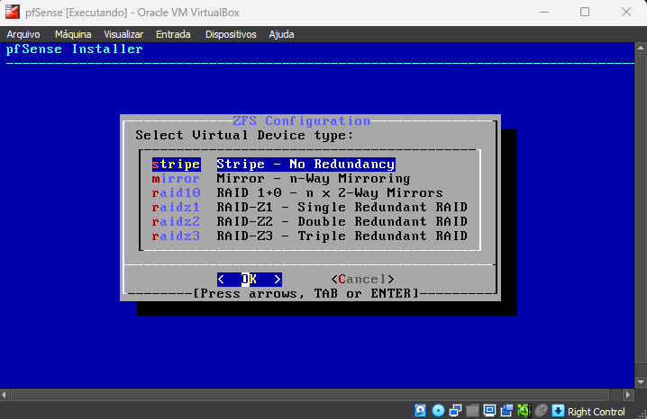The image size is (647, 419).
Task: Open the Máquina menu
Action: 73,34
